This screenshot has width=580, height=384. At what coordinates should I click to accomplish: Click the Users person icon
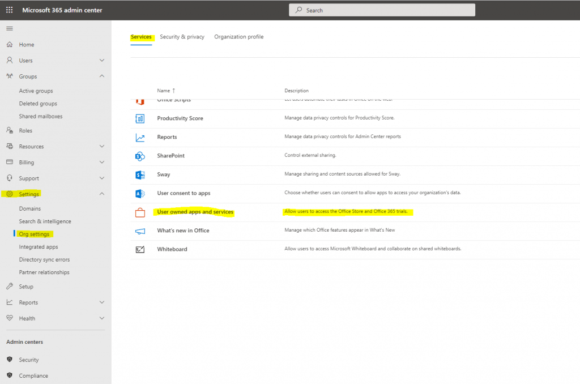click(10, 60)
